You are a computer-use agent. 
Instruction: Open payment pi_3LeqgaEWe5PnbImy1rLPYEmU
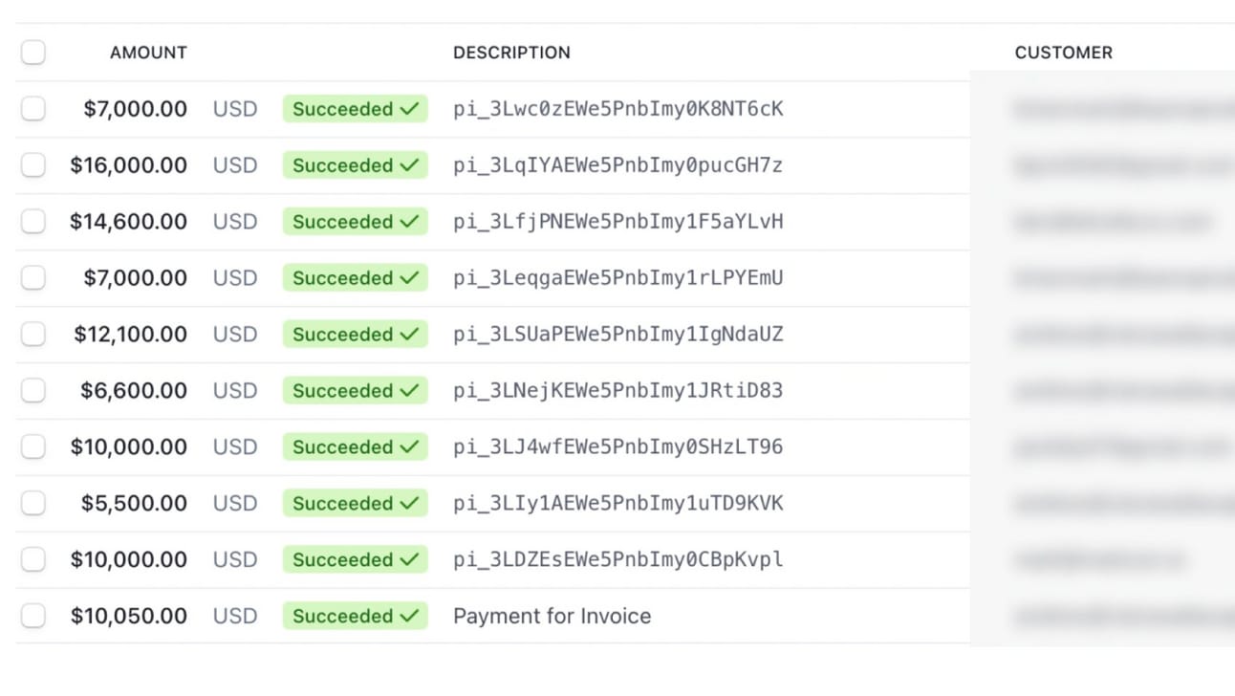(617, 278)
